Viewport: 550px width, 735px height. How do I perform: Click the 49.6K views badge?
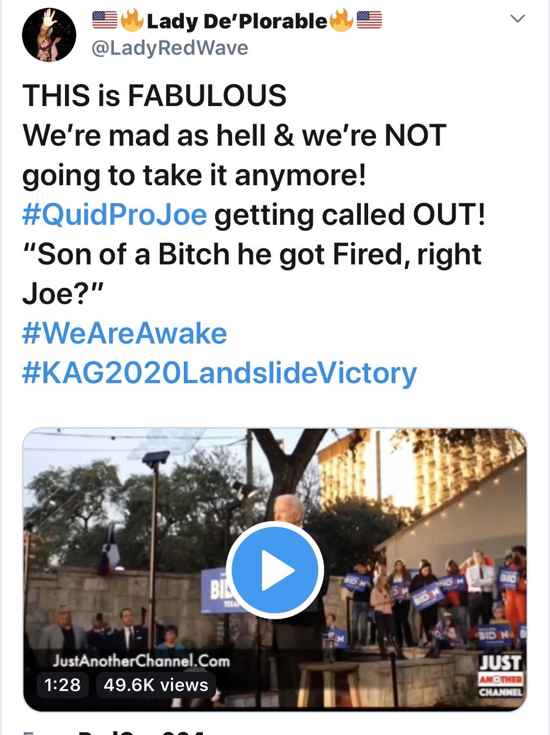(156, 684)
